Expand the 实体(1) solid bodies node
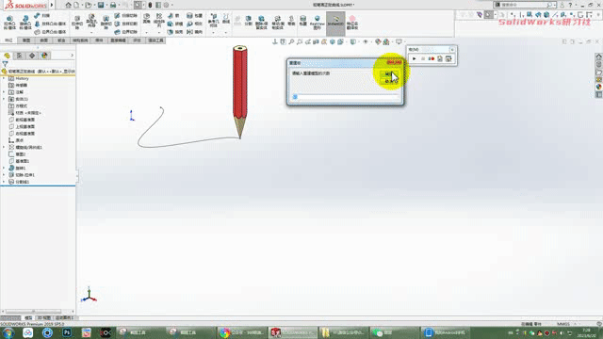Screen dimensions: 603x339 pos(4,99)
